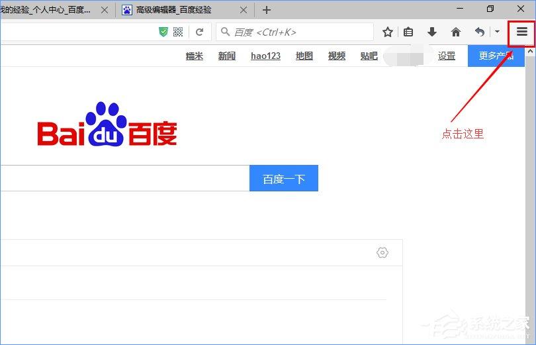The height and width of the screenshot is (345, 536).
Task: Switch to 高级编辑器_百度经验 tab
Action: point(185,10)
